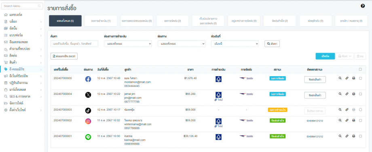Switch to พัสดุตีกลับ (0) tab
The width and height of the screenshot is (372, 152).
(x=315, y=21)
